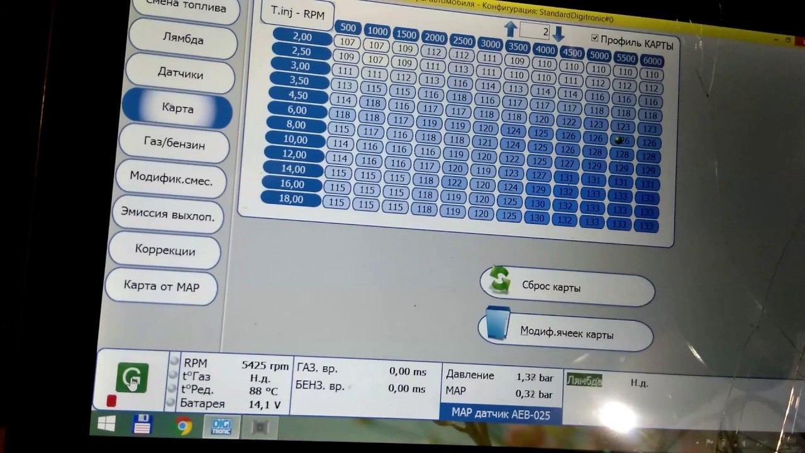Open the Датчики section
Viewport: 805px width, 453px height.
click(x=180, y=74)
